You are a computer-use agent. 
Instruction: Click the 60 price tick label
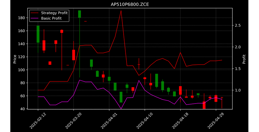tap(23, 96)
